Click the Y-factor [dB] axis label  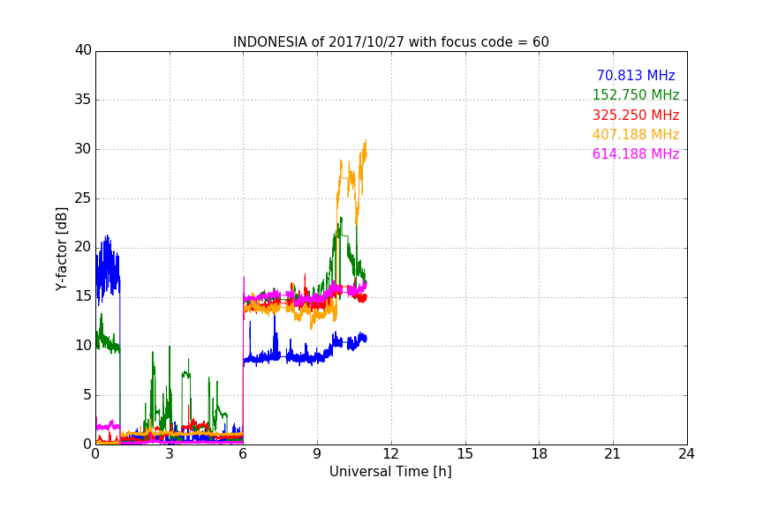click(x=61, y=249)
